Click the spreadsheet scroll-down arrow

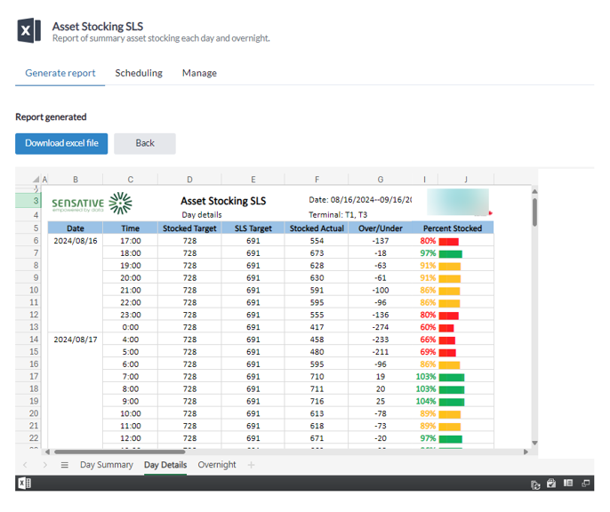pos(535,443)
